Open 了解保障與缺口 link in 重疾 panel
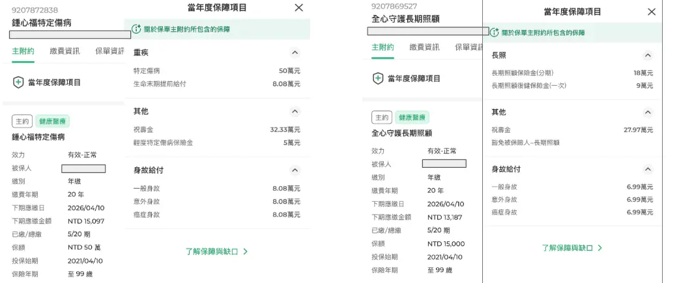 pyautogui.click(x=216, y=251)
